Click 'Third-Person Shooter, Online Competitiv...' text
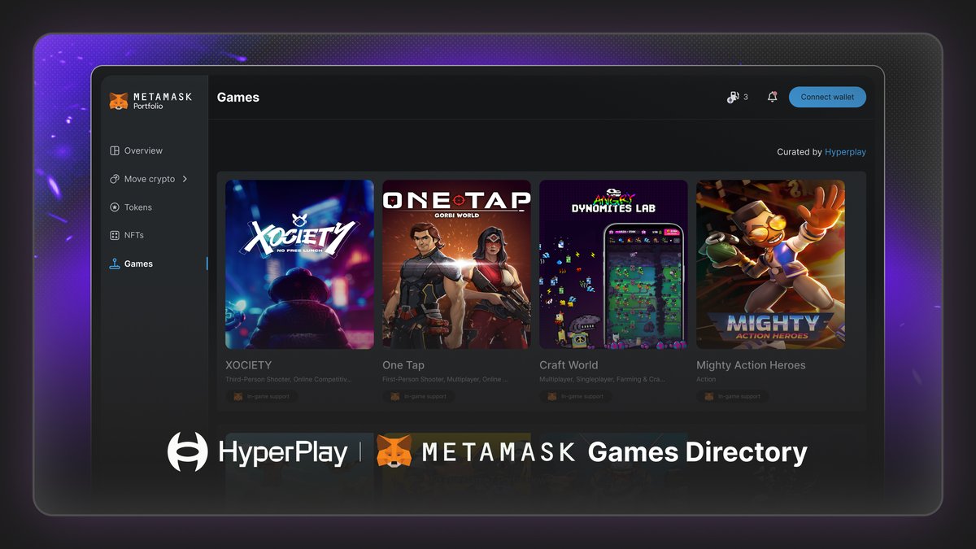 pos(289,379)
